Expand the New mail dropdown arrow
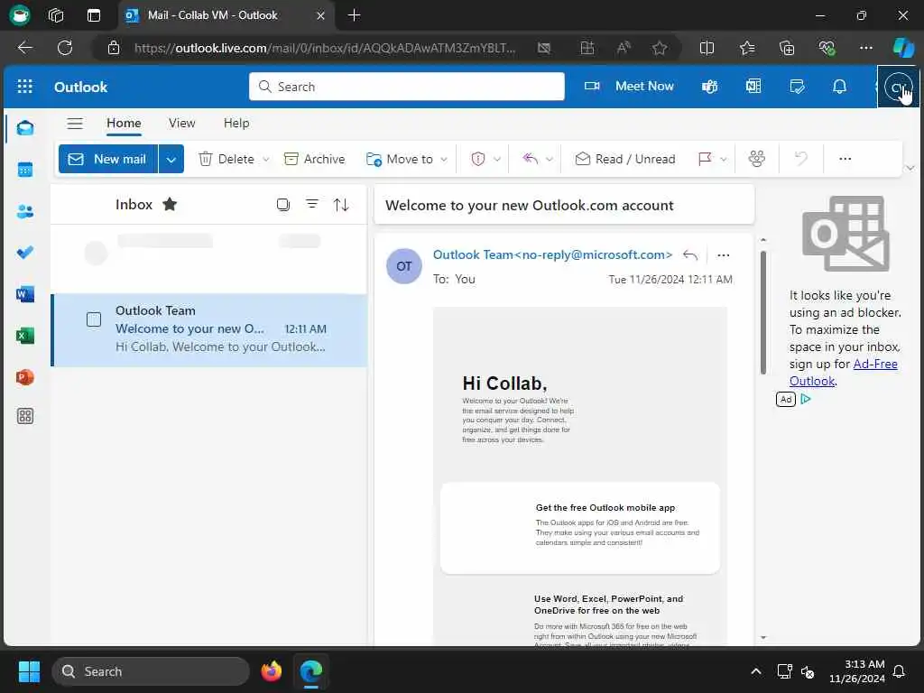The height and width of the screenshot is (693, 924). [171, 159]
